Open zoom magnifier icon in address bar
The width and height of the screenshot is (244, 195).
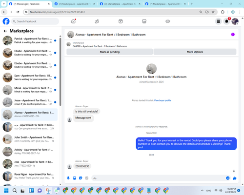[x=201, y=12]
